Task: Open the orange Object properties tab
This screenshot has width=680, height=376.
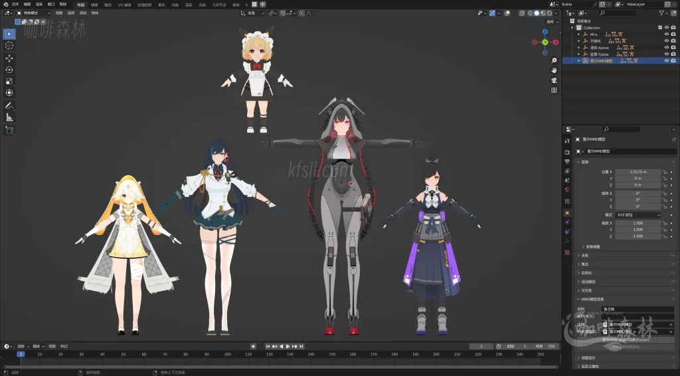Action: click(567, 213)
